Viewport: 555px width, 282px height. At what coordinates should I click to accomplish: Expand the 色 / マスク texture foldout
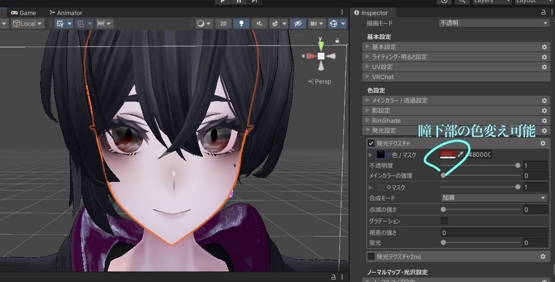point(371,155)
